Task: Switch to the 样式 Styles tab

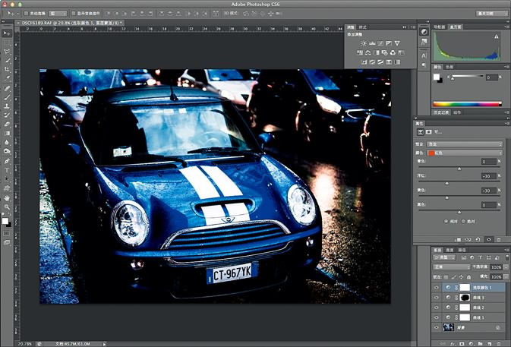Action: pos(362,27)
